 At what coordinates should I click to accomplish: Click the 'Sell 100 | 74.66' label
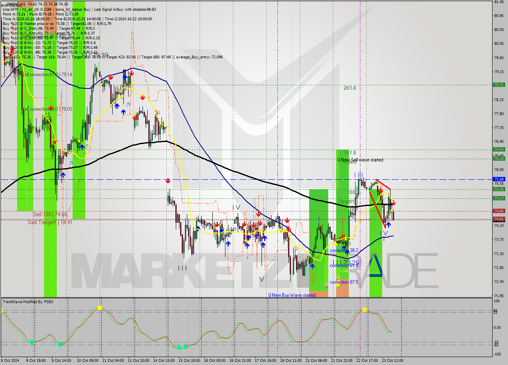(x=50, y=214)
